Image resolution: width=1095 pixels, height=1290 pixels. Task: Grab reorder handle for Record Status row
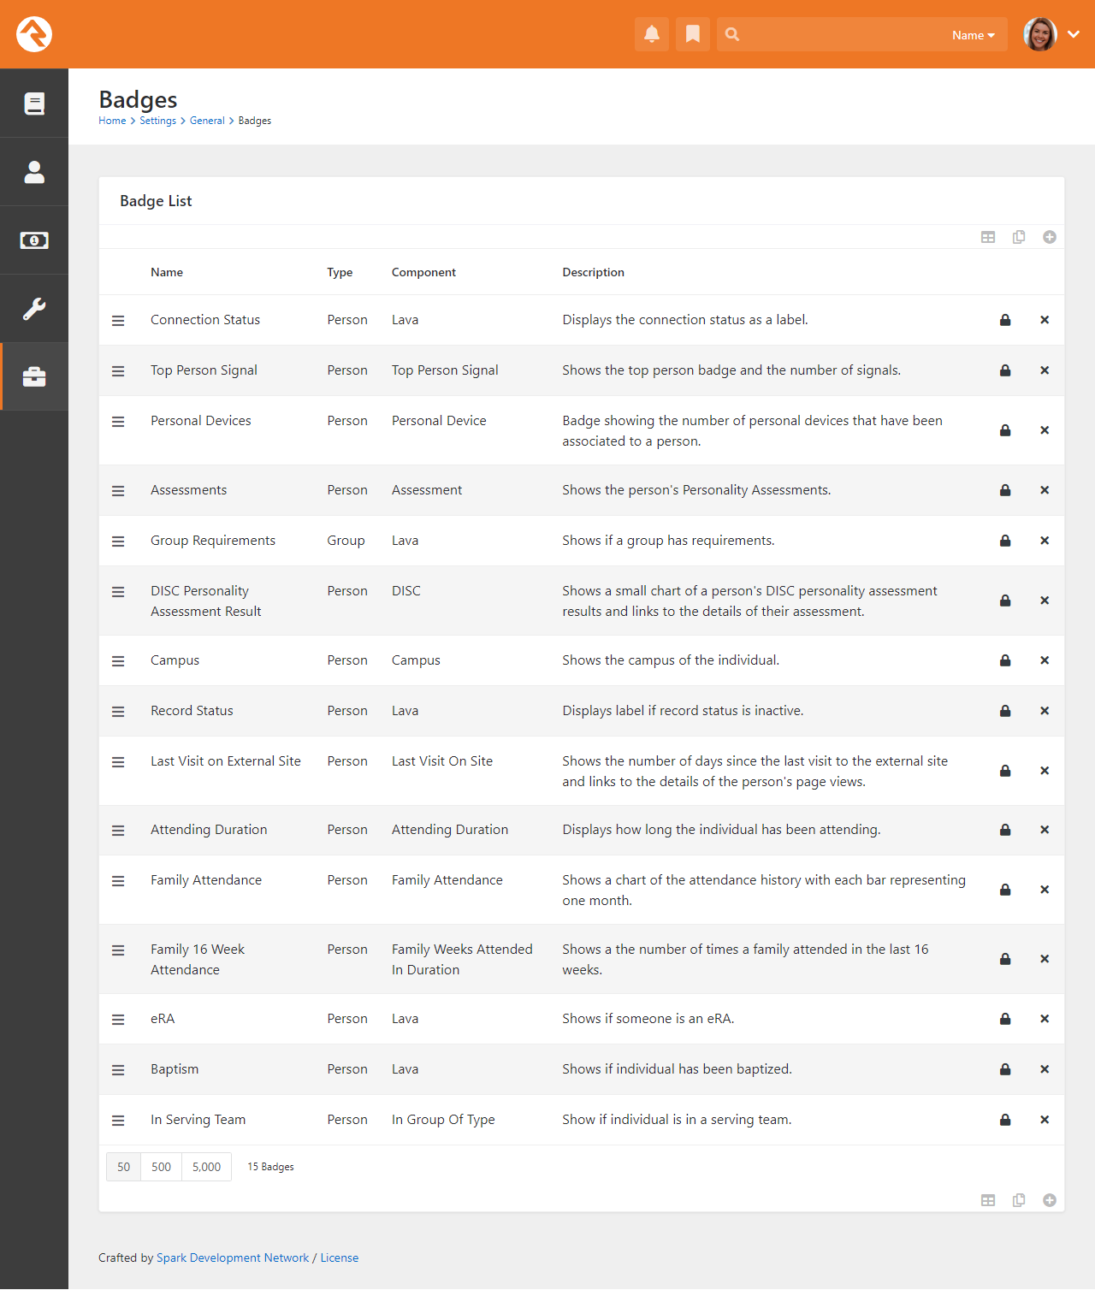pyautogui.click(x=118, y=712)
